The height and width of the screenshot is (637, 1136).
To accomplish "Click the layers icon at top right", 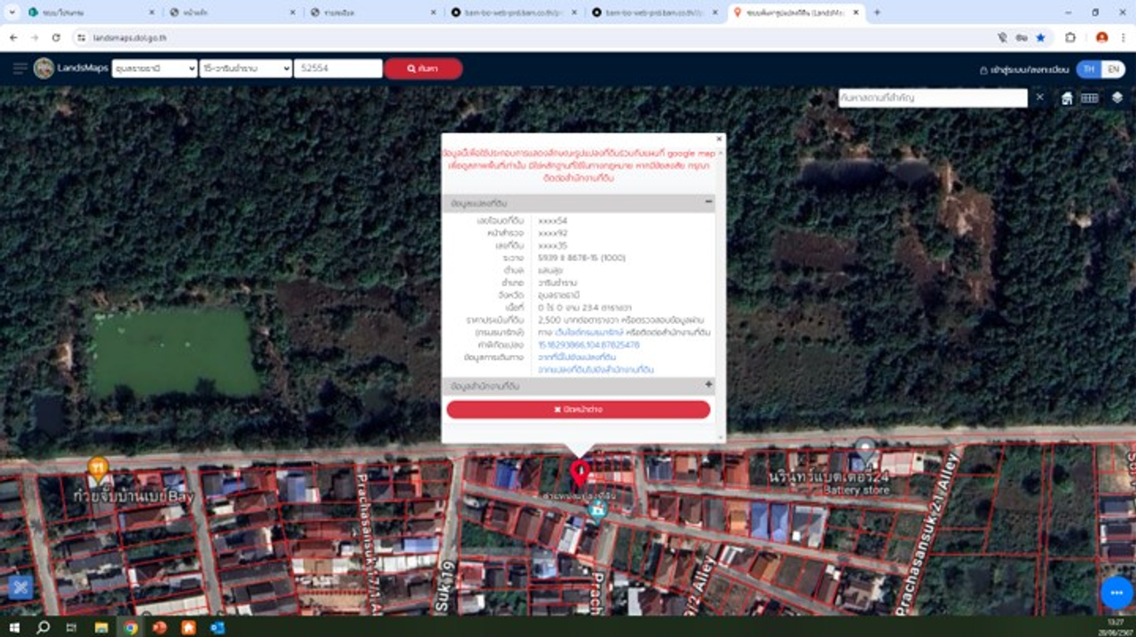I will click(1116, 98).
